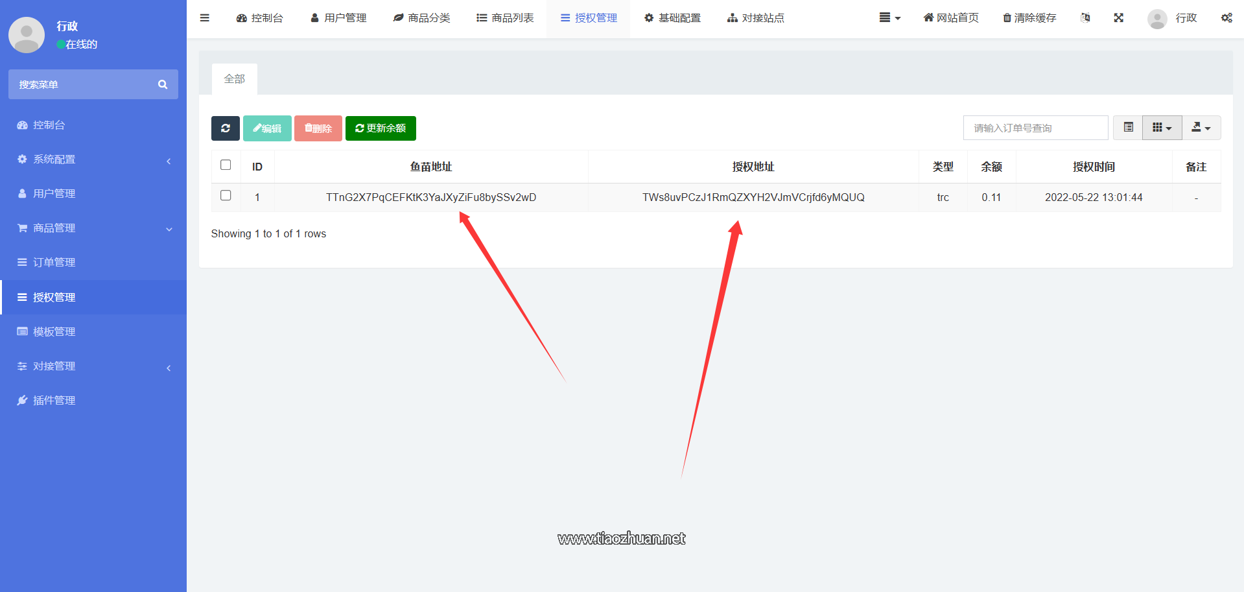Open 订单管理 in the sidebar

54,263
